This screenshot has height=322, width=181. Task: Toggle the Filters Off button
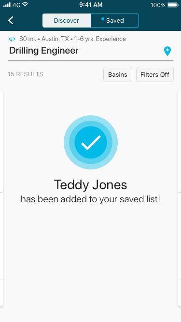[155, 74]
